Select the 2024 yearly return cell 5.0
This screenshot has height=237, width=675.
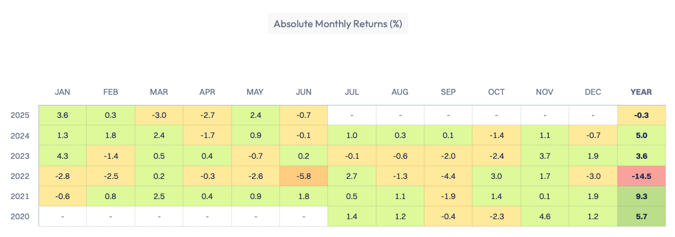[641, 136]
